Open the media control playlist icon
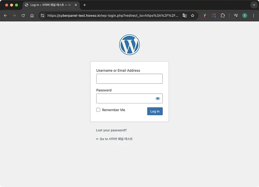259x187 pixels. pyautogui.click(x=236, y=16)
